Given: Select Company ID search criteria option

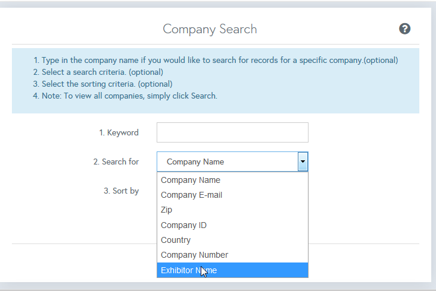Looking at the screenshot, I should point(184,225).
